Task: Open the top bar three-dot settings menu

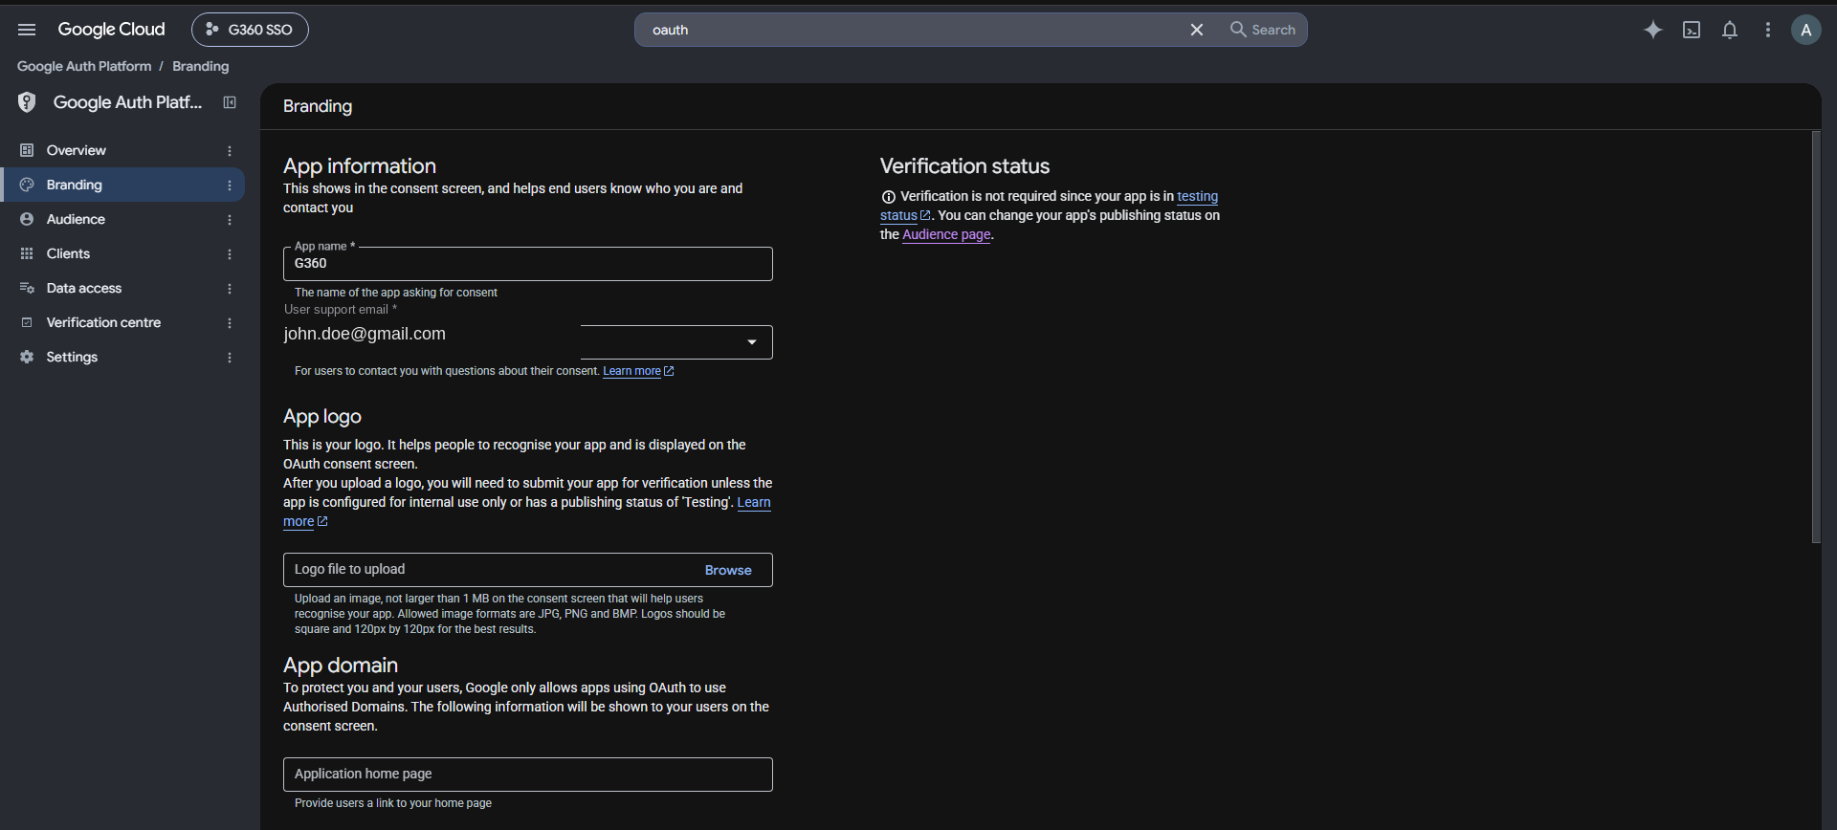Action: tap(1768, 30)
